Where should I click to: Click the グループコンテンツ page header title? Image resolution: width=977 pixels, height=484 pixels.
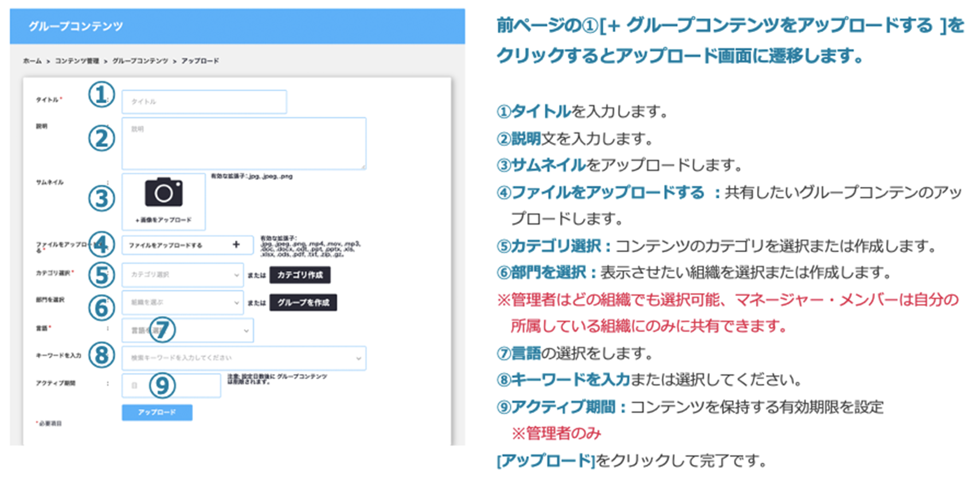76,26
